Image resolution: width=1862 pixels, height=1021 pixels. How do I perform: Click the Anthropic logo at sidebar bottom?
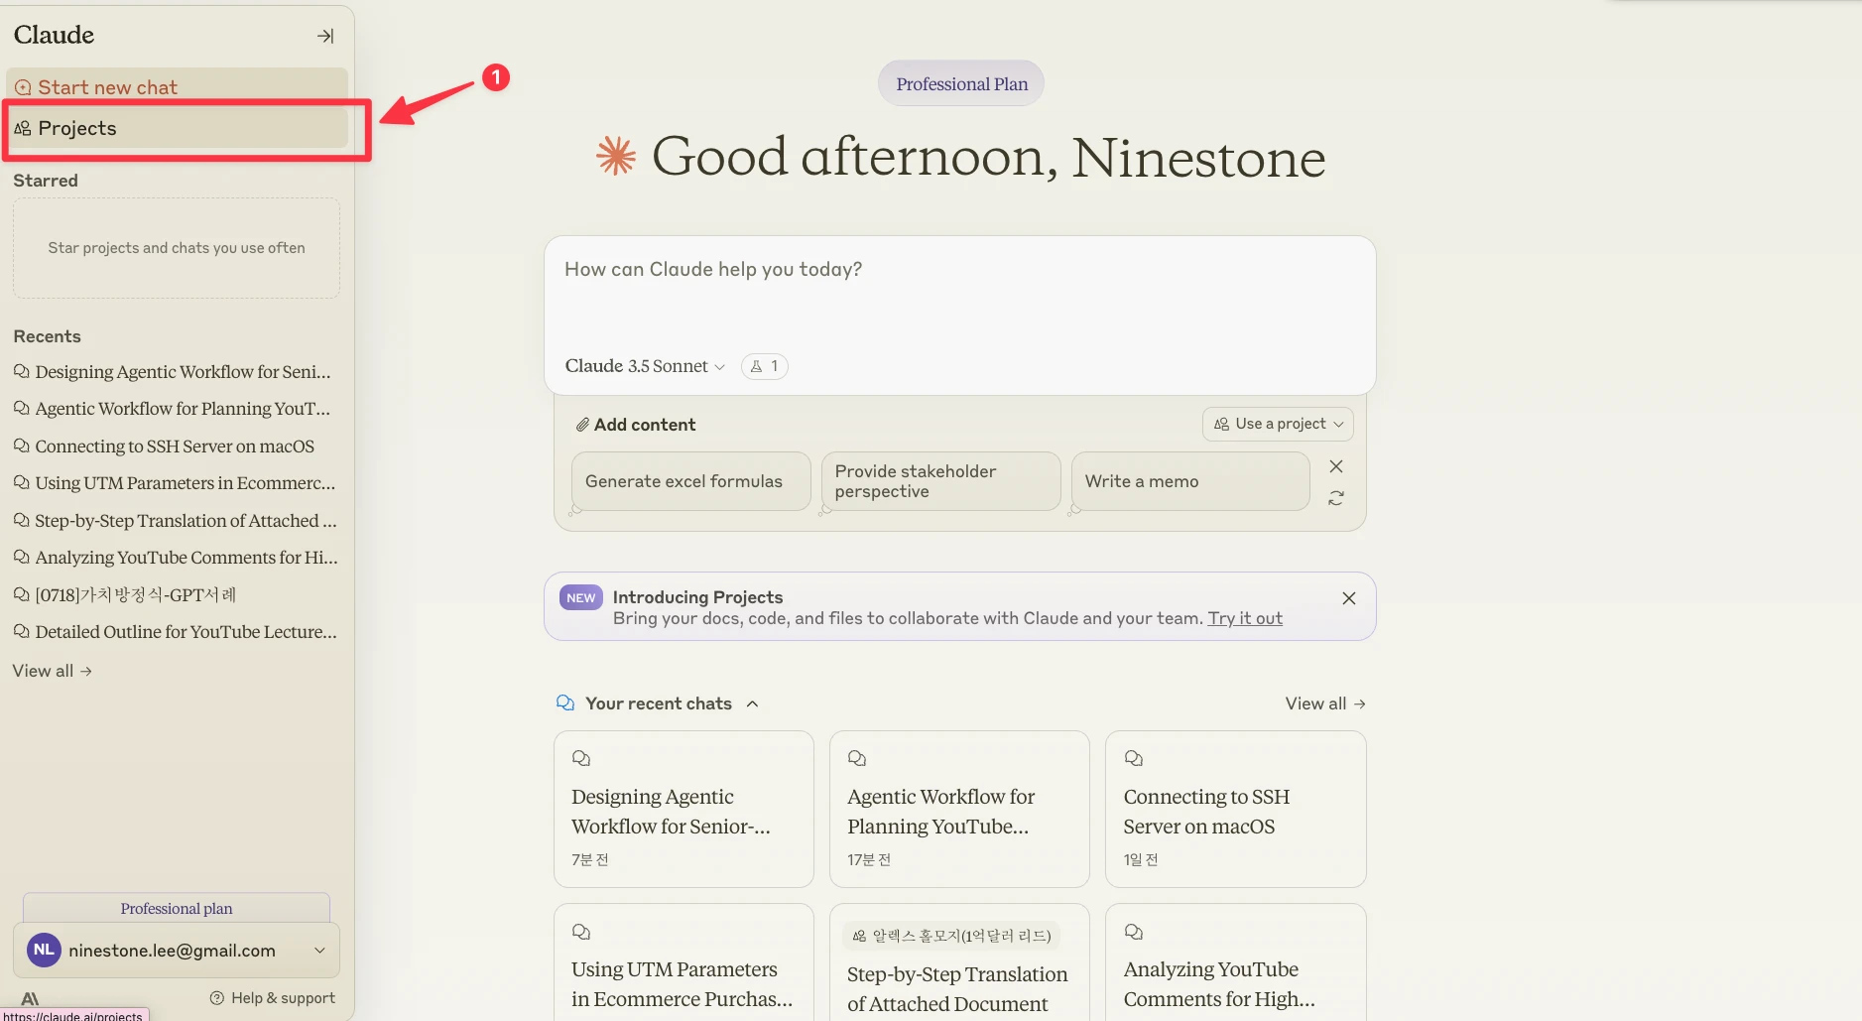point(30,998)
